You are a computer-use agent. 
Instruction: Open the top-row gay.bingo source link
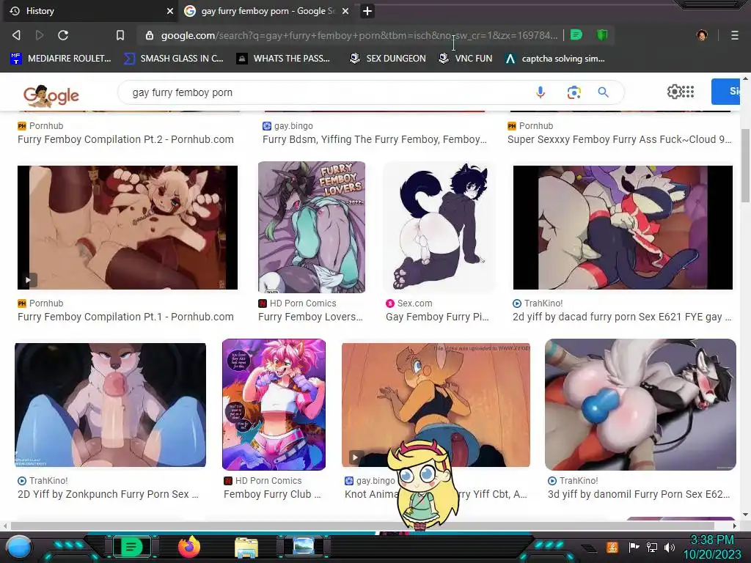[x=287, y=126]
